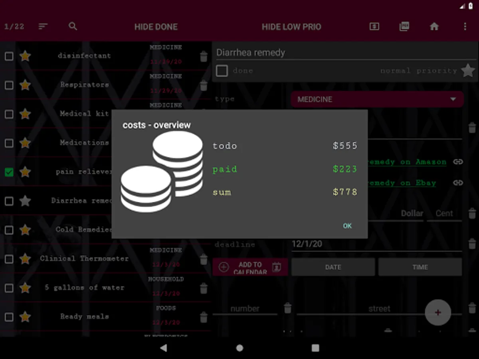Delete entry with trash icon beside type row
Viewport: 479px width, 359px height.
(472, 128)
